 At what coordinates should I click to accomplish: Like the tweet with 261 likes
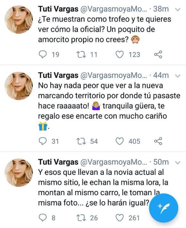[x=120, y=218]
